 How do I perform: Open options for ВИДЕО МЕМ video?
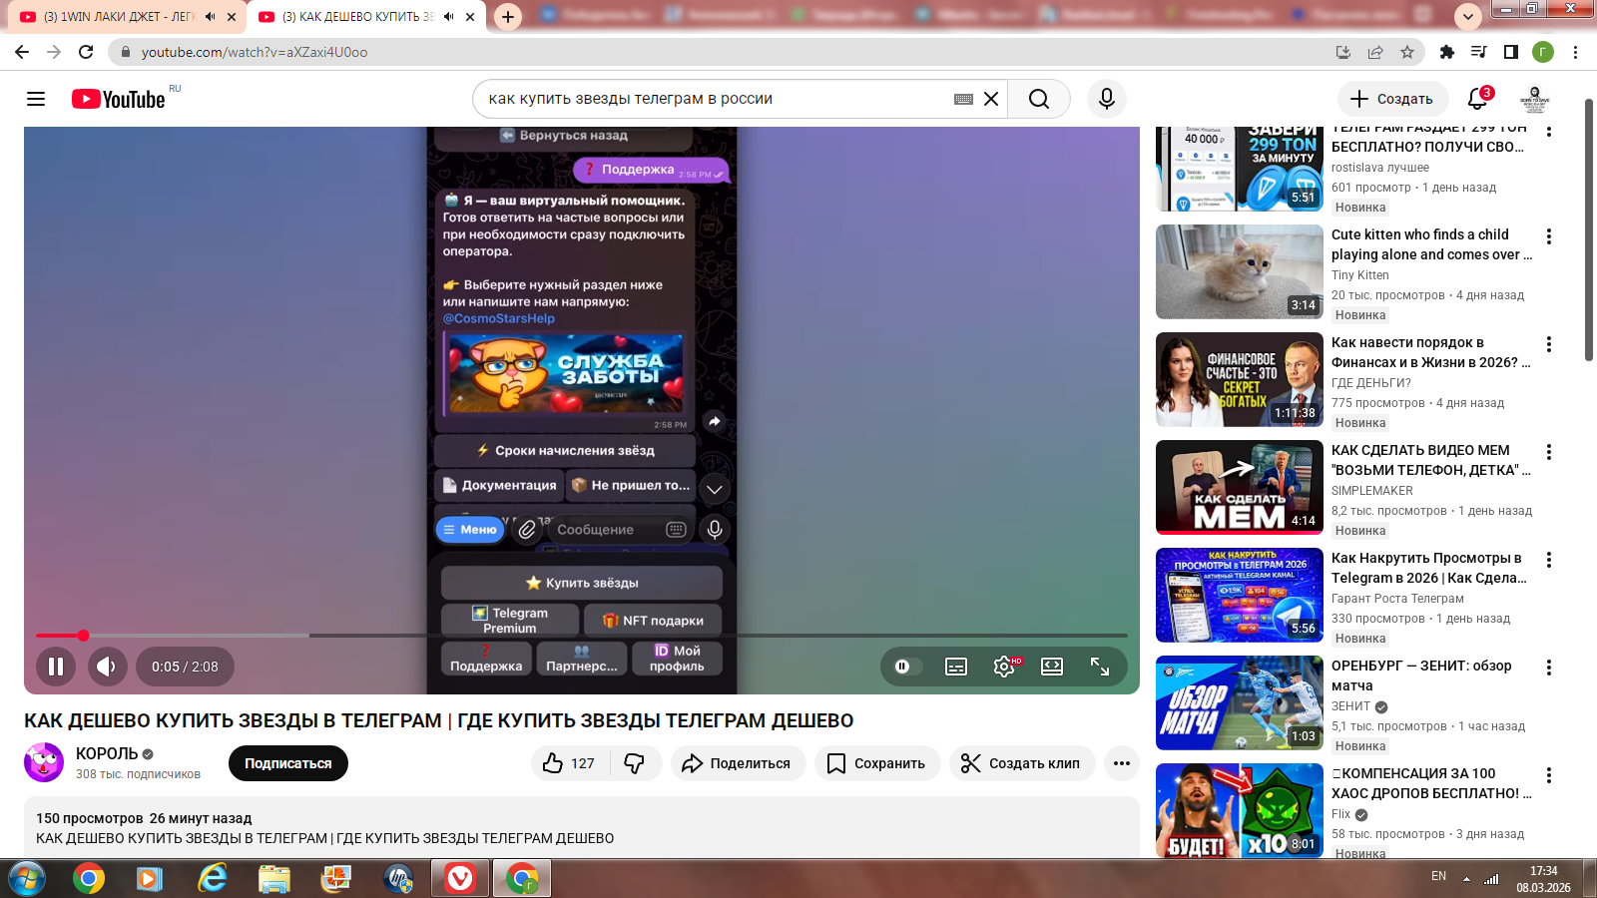pos(1549,452)
